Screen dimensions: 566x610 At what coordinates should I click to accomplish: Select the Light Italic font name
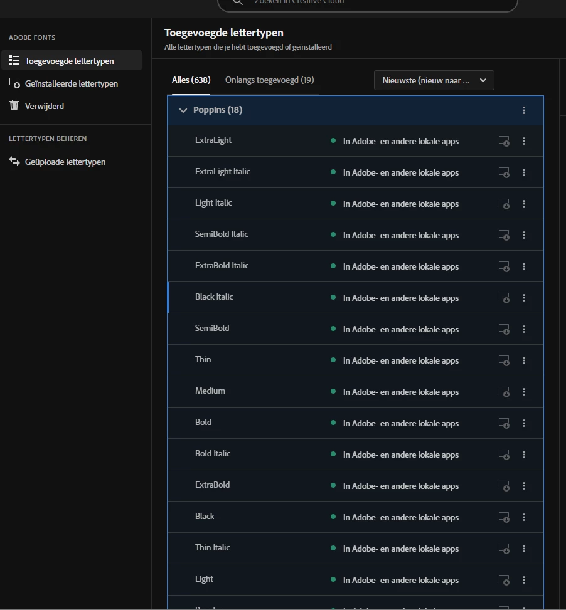[213, 203]
